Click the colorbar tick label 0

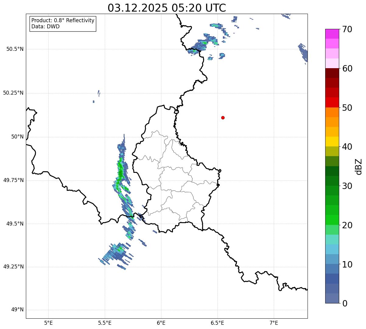pos(344,303)
